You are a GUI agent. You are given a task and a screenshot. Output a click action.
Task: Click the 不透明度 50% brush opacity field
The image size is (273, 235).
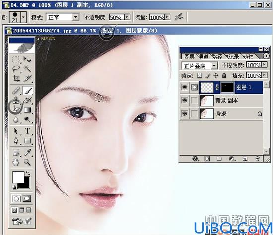pos(117,17)
